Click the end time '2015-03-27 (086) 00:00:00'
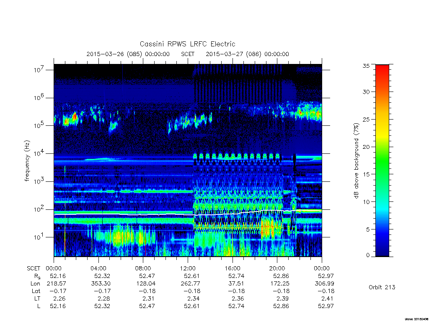Screen dimensions: 429x321 coord(247,54)
